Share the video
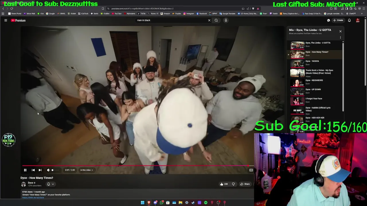367x206 pixels. (245, 184)
